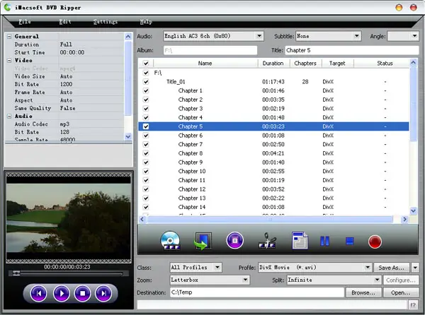Open the Settings menu
425x315 pixels.
106,22
